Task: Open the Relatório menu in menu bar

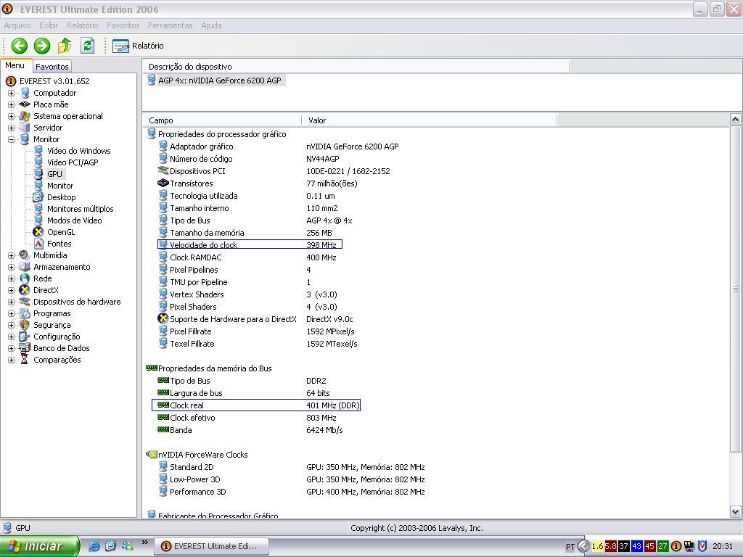Action: (x=83, y=25)
